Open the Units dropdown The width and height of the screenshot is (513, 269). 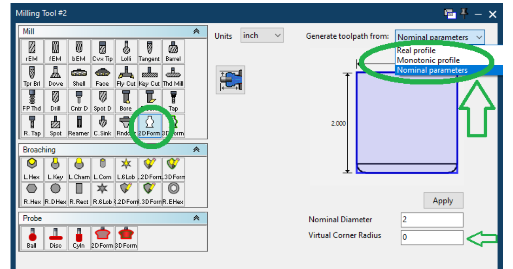click(262, 36)
